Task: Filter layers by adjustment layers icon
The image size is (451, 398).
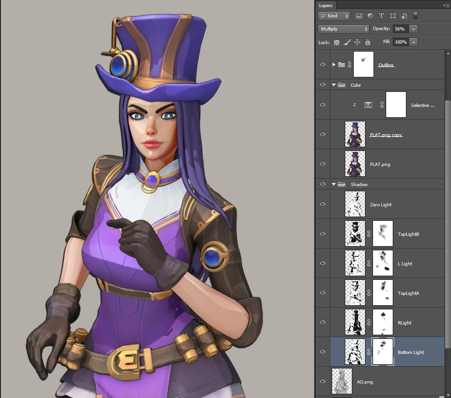Action: pyautogui.click(x=370, y=16)
